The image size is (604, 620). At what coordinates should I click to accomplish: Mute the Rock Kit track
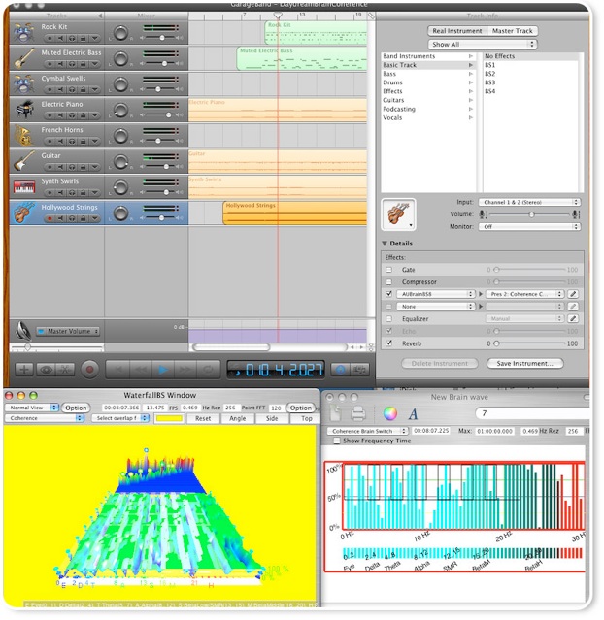60,39
